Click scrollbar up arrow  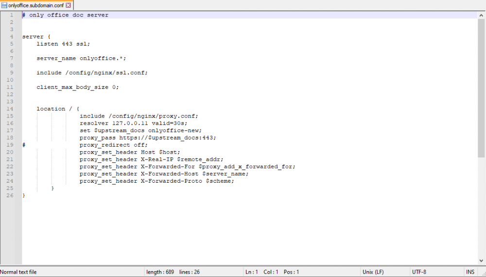click(481, 15)
